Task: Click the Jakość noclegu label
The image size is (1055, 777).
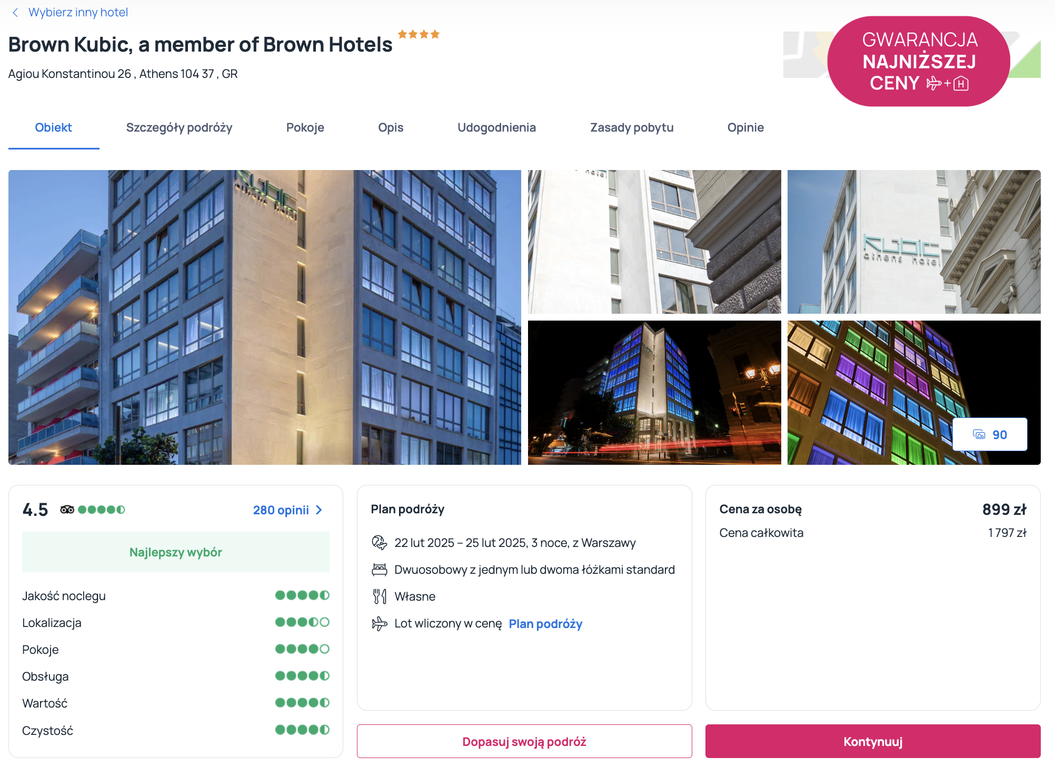Action: coord(64,596)
